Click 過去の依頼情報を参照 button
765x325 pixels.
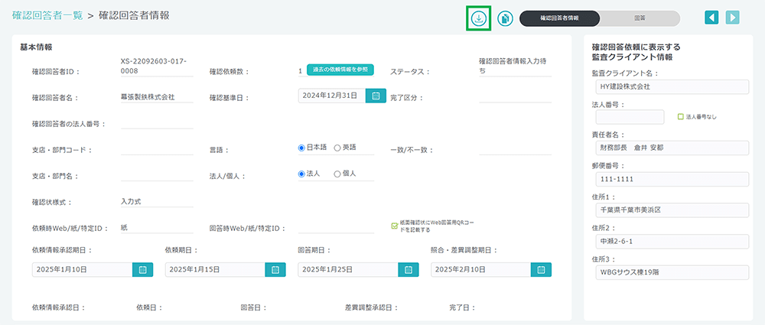340,70
